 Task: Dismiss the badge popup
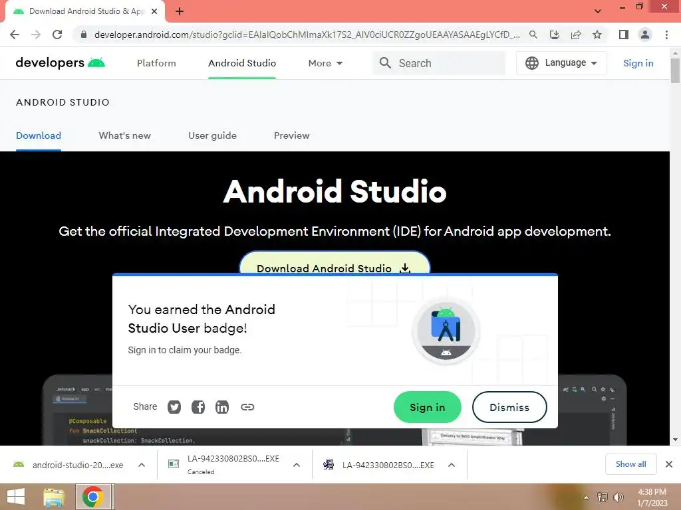[x=509, y=407]
